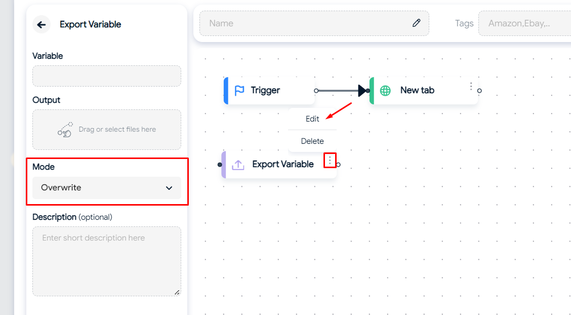Click the Trigger node output connector dot

pyautogui.click(x=316, y=91)
